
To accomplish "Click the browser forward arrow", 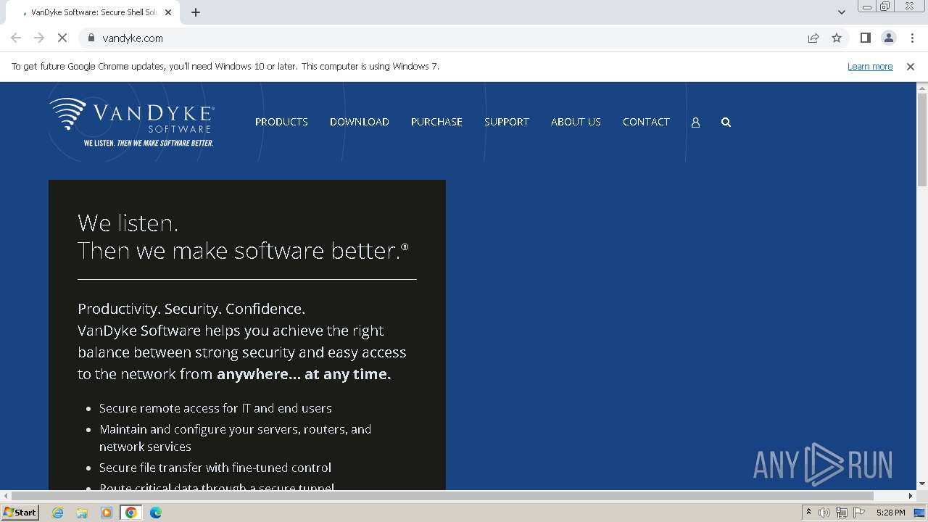I will click(x=39, y=38).
